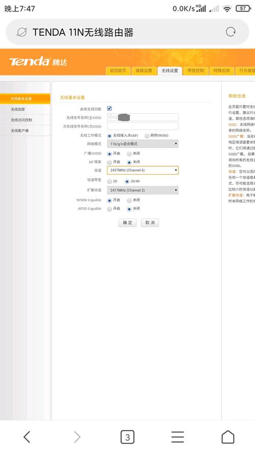Screen dimensions: 255x454
Task: Tap the 晚上7:47 clock in status bar
Action: pos(20,9)
